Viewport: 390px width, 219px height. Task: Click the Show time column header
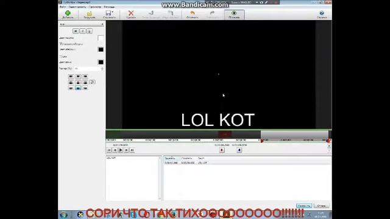click(171, 158)
